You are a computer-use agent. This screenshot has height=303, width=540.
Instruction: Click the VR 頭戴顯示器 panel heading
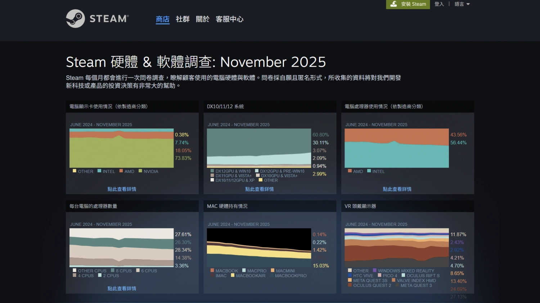[360, 206]
